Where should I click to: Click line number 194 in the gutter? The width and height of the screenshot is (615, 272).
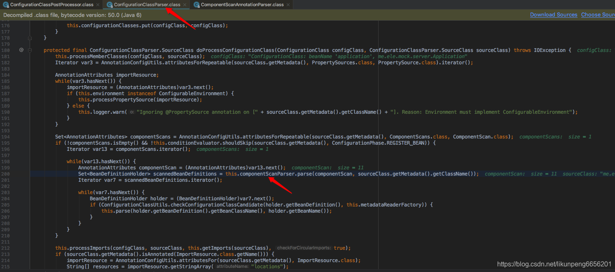pos(5,137)
